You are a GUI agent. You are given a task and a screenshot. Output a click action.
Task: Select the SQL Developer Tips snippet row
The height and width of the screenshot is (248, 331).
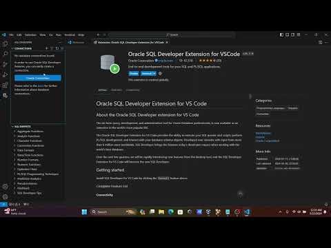point(38,193)
